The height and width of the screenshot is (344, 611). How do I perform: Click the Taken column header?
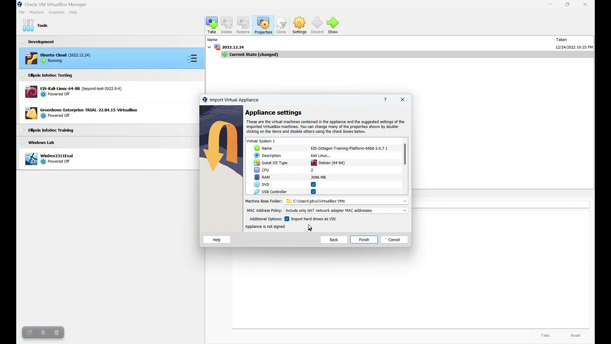pyautogui.click(x=561, y=40)
